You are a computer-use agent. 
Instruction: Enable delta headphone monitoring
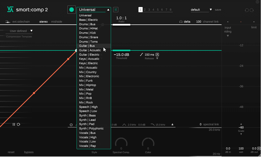185,22
